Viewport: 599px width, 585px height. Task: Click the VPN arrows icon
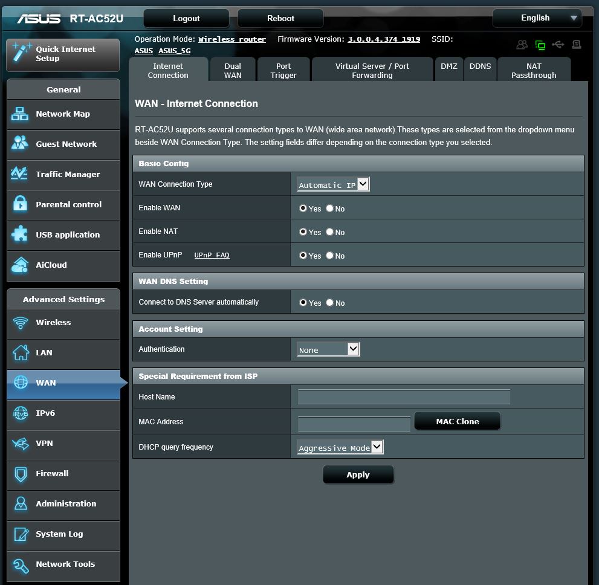[21, 444]
